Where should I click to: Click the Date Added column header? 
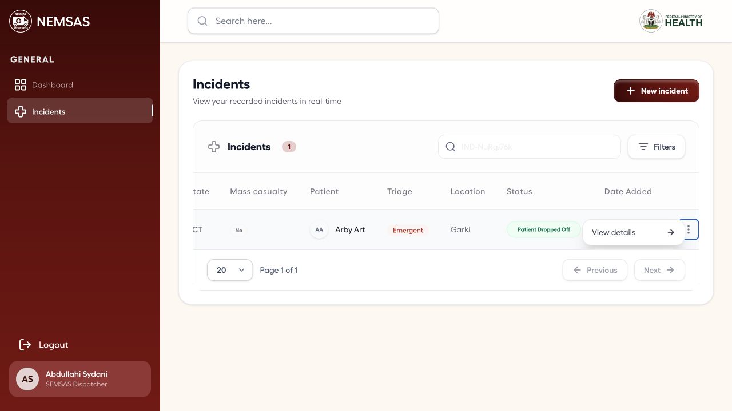628,191
